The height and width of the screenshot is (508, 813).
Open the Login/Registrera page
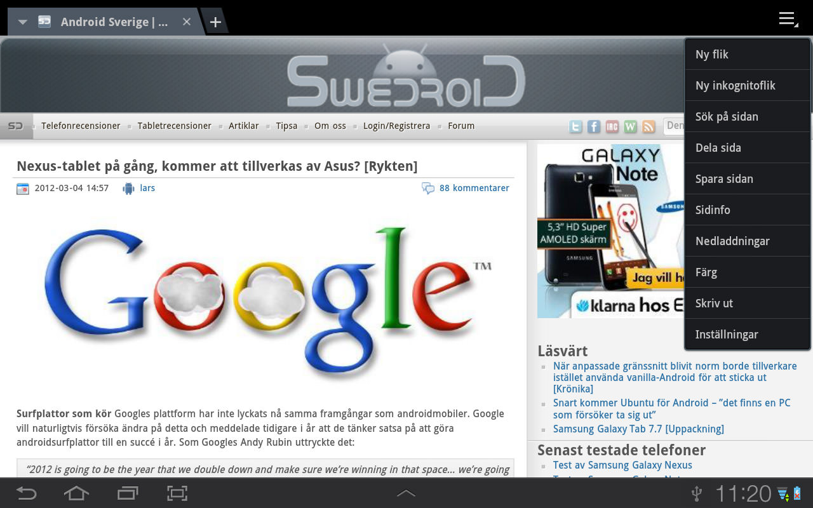coord(396,126)
